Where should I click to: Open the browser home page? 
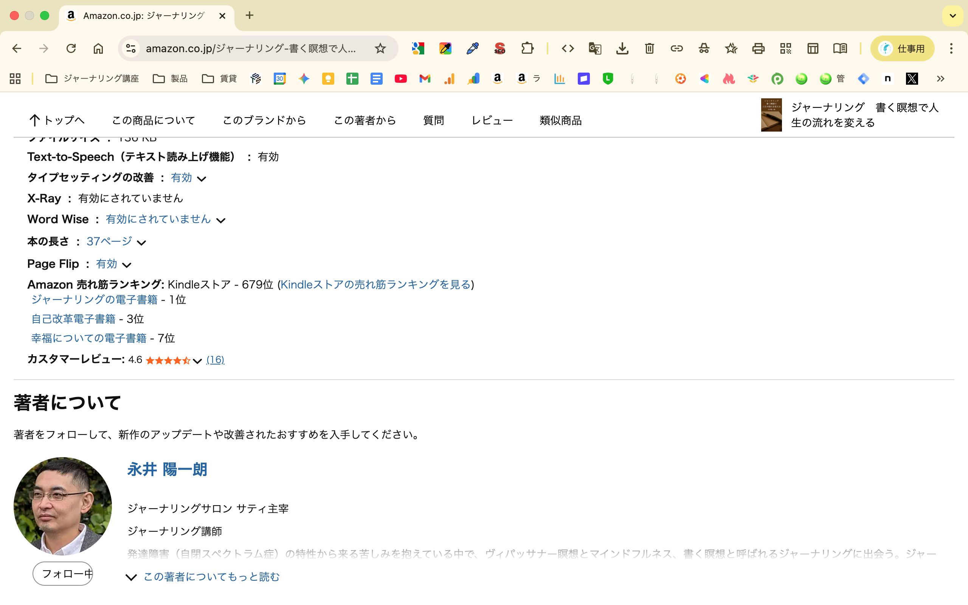tap(98, 48)
